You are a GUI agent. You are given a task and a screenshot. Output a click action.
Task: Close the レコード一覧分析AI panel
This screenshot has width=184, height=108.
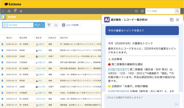click(178, 20)
